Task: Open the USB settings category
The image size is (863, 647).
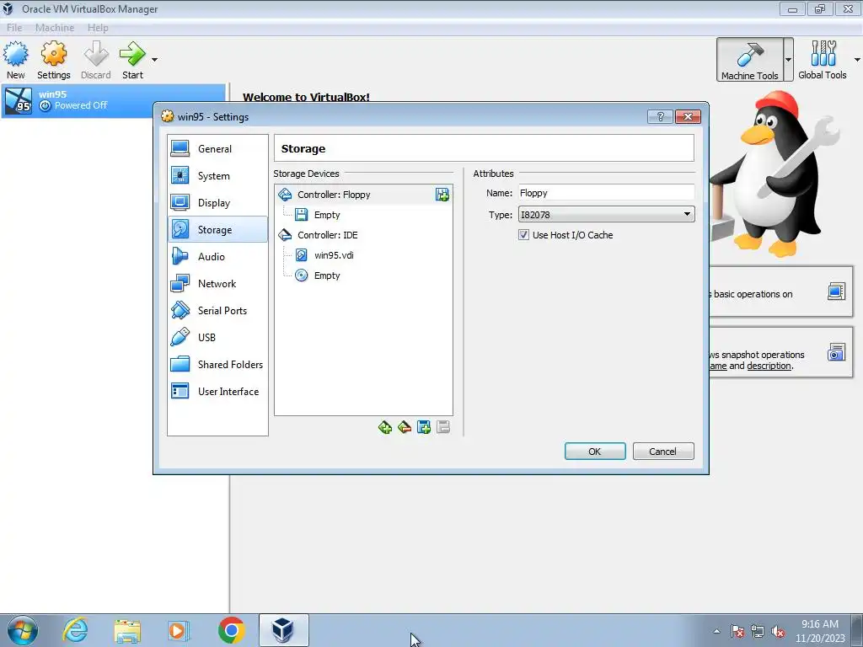Action: point(217,337)
